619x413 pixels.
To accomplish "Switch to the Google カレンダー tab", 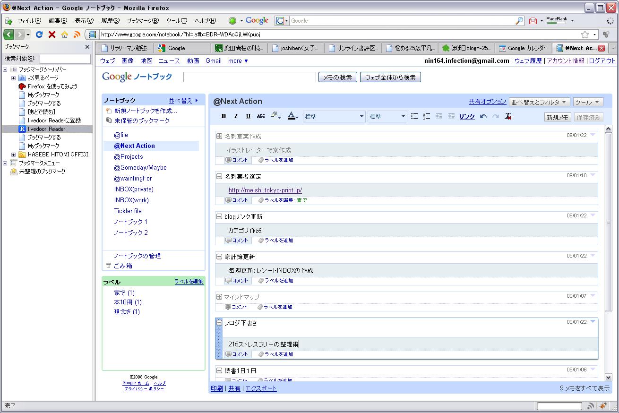I will point(524,48).
